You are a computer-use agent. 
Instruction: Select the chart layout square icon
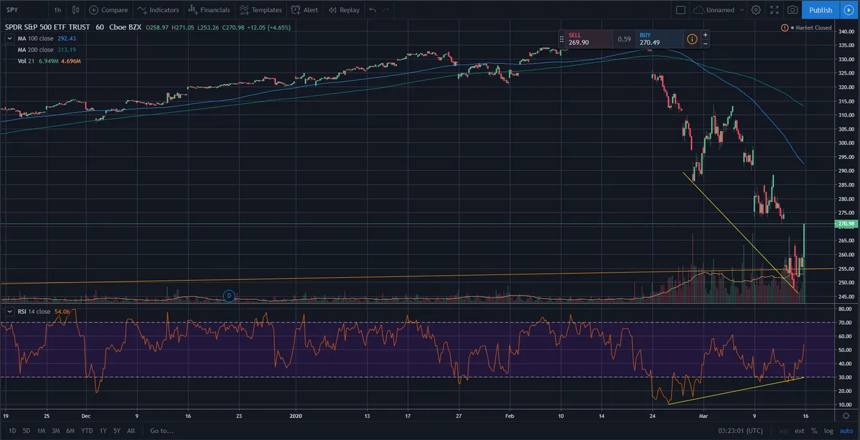coord(681,10)
